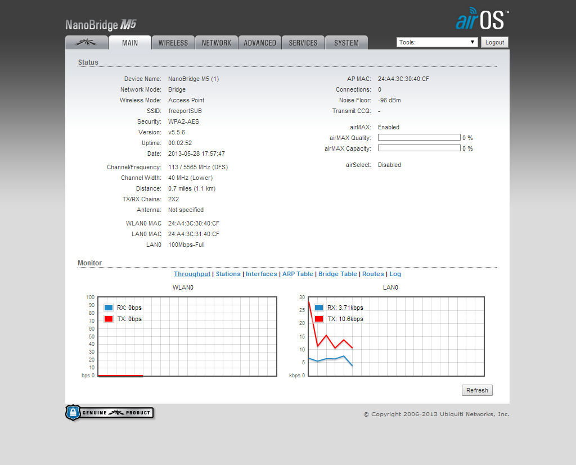This screenshot has height=465, width=576.
Task: Open the Stations monitor link
Action: [228, 274]
